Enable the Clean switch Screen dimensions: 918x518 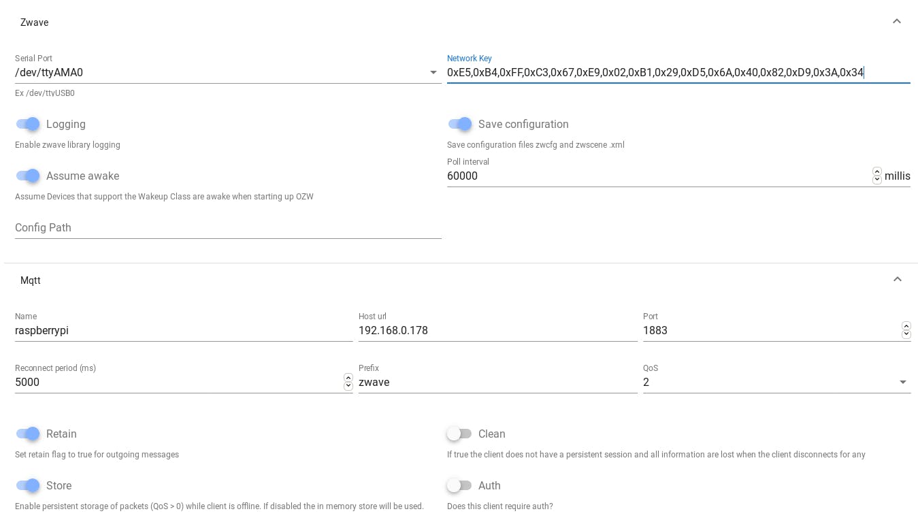[x=459, y=434]
